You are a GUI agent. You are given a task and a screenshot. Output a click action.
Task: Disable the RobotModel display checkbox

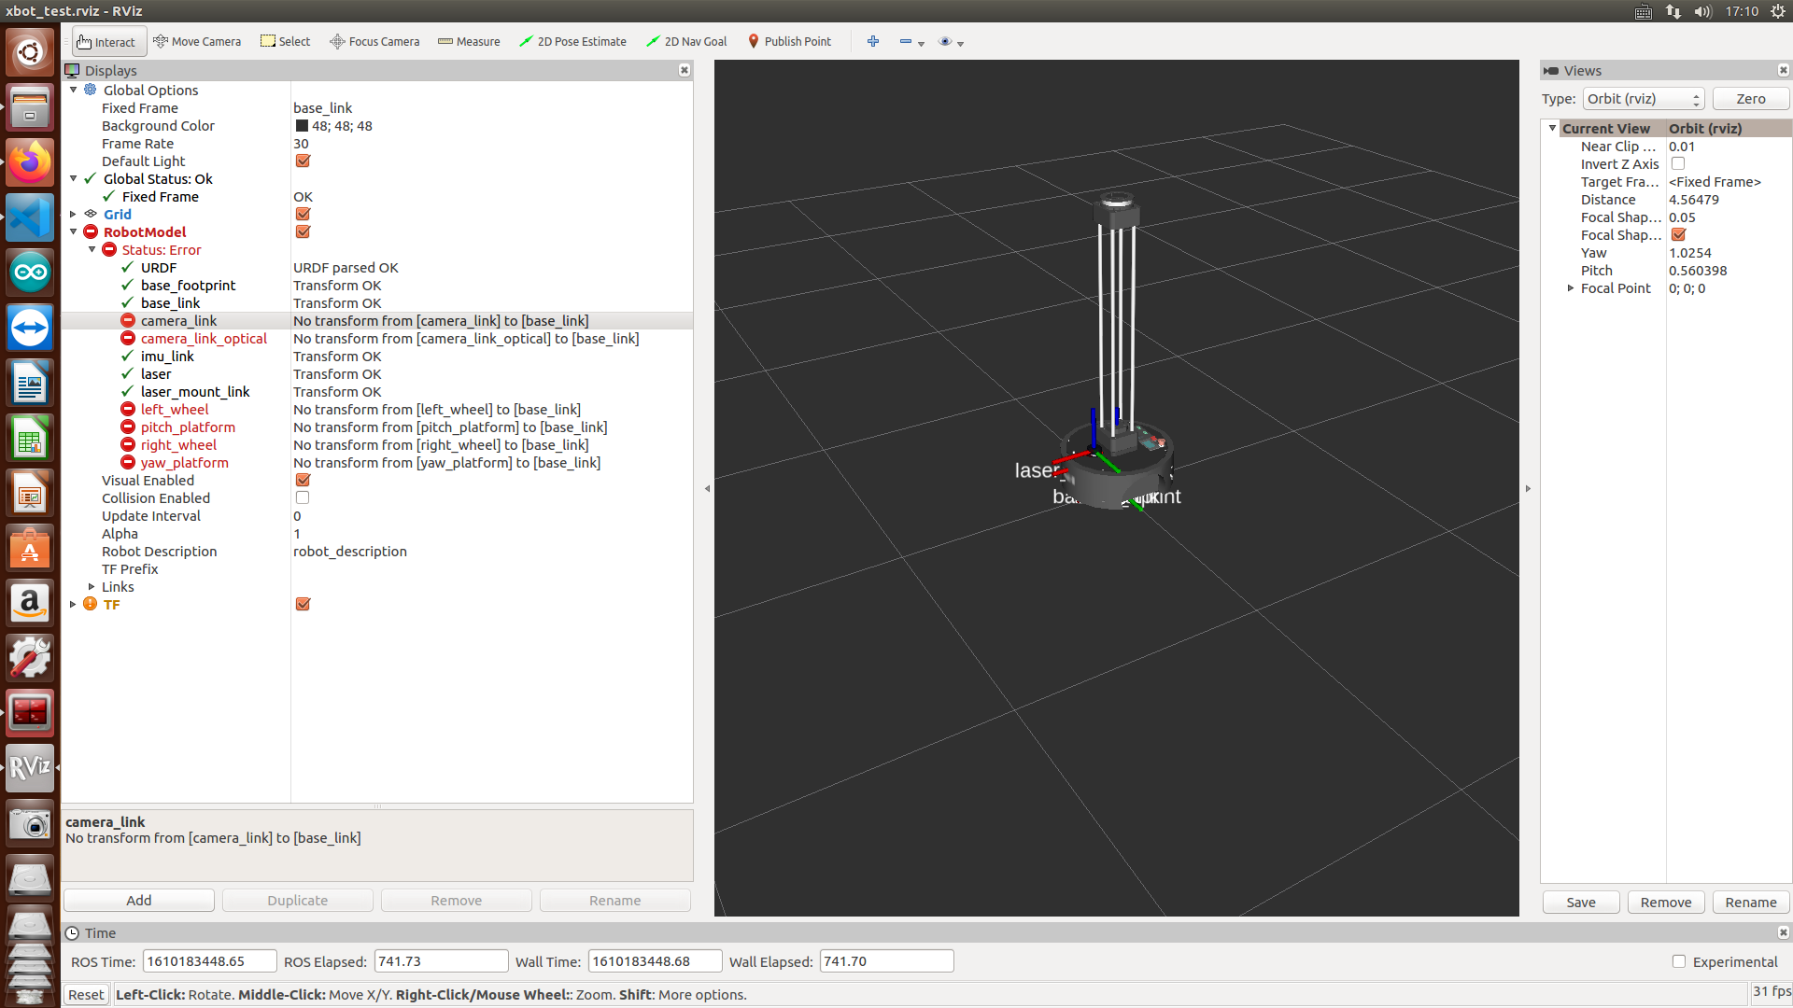pyautogui.click(x=303, y=231)
